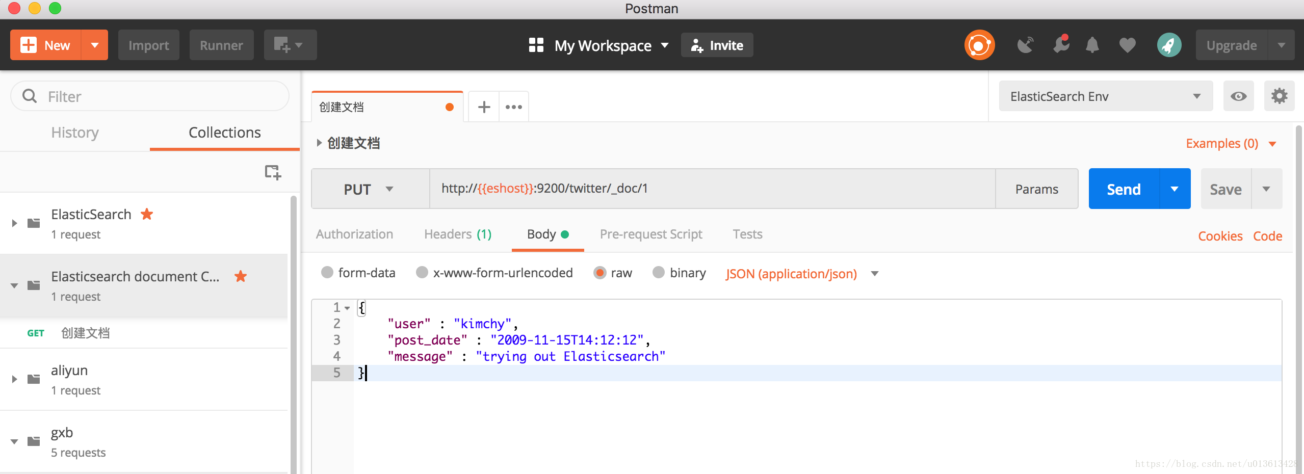
Task: Click the gxb folder icon
Action: point(34,441)
